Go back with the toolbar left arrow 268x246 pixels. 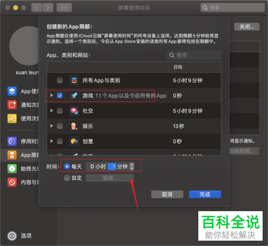tap(36, 8)
